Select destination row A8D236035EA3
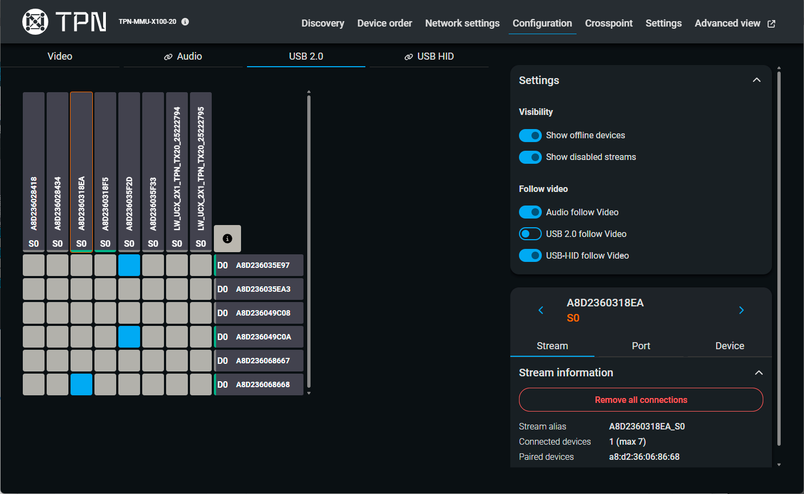804x494 pixels. click(259, 289)
